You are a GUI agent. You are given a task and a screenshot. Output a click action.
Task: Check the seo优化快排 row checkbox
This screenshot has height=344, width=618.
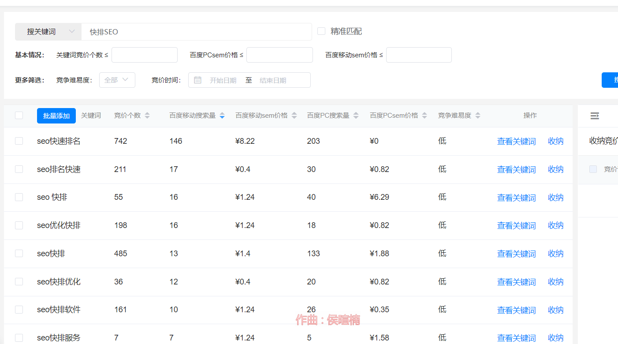click(x=19, y=225)
